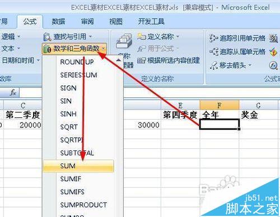Click the cell containing 20000
Image resolution: width=280 pixels, height=217 pixels.
tap(23, 125)
